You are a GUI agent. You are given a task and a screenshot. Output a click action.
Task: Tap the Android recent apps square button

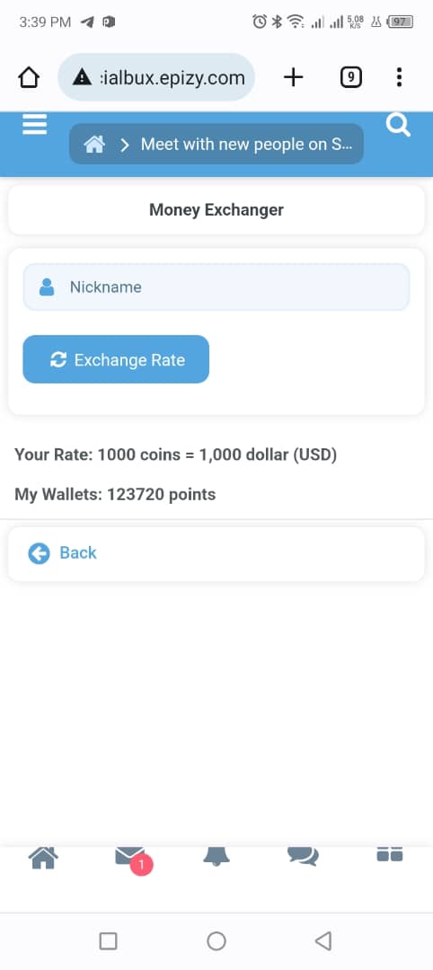(x=108, y=941)
